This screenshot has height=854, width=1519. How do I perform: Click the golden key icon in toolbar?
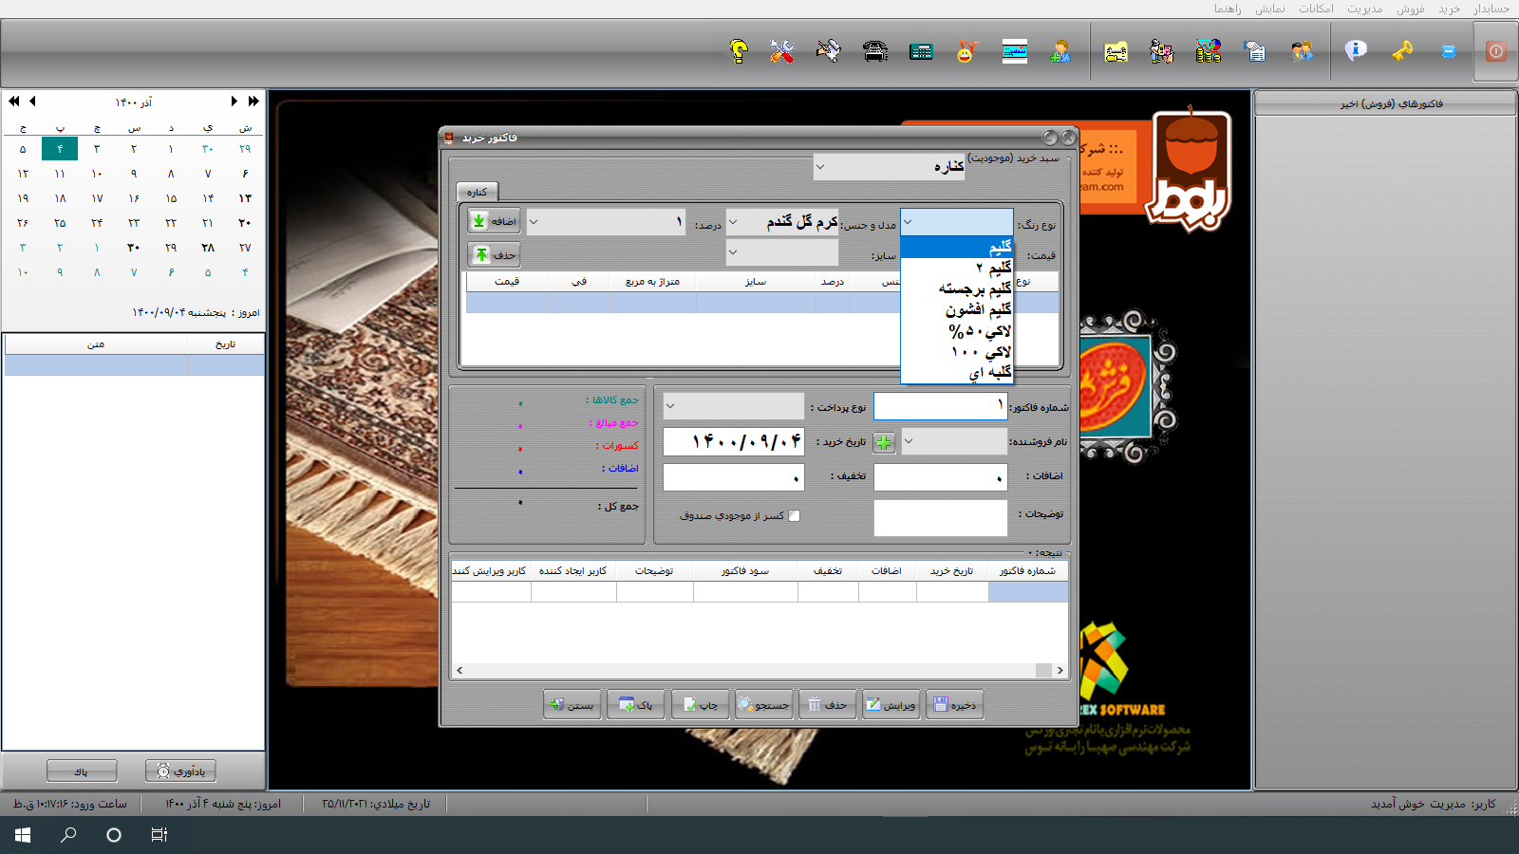point(1402,51)
